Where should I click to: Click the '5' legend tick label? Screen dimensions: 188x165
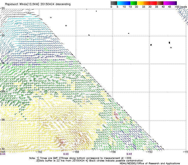tap(117, 7)
